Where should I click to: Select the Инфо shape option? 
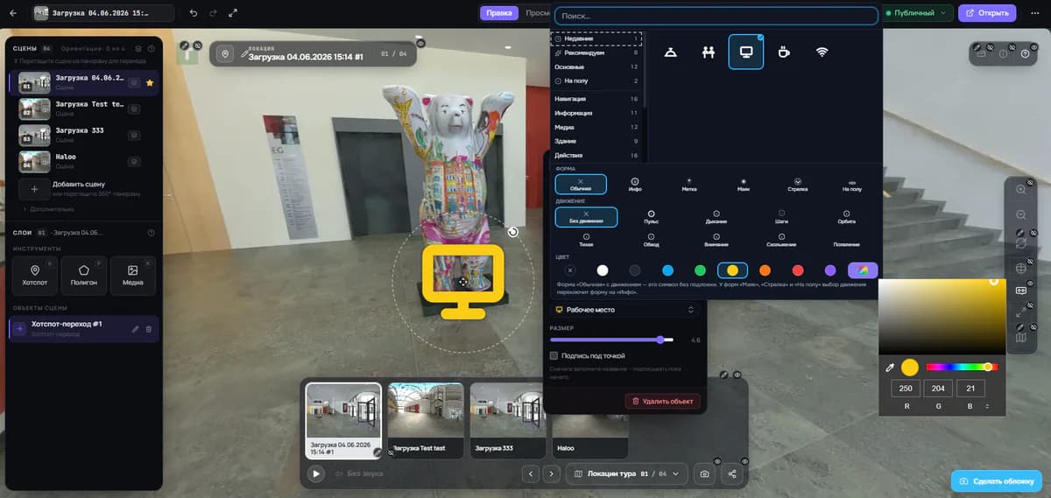click(x=635, y=185)
